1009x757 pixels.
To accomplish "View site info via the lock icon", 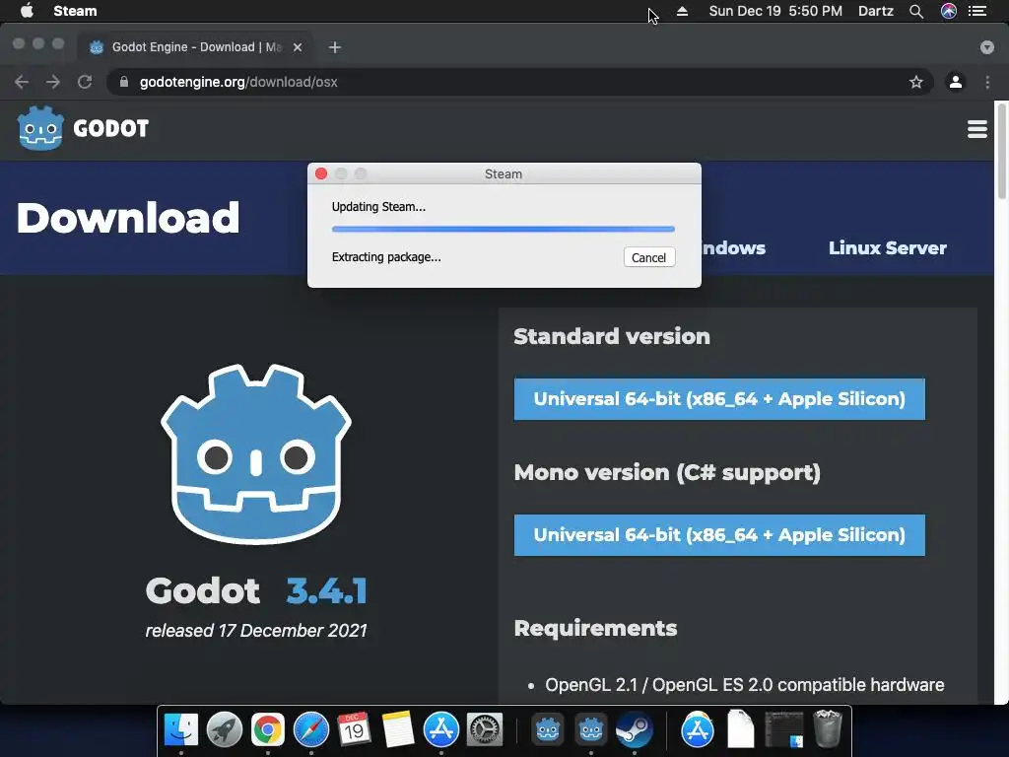I will click(124, 82).
